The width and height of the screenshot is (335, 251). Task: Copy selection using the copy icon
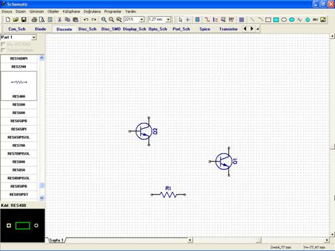pos(68,20)
